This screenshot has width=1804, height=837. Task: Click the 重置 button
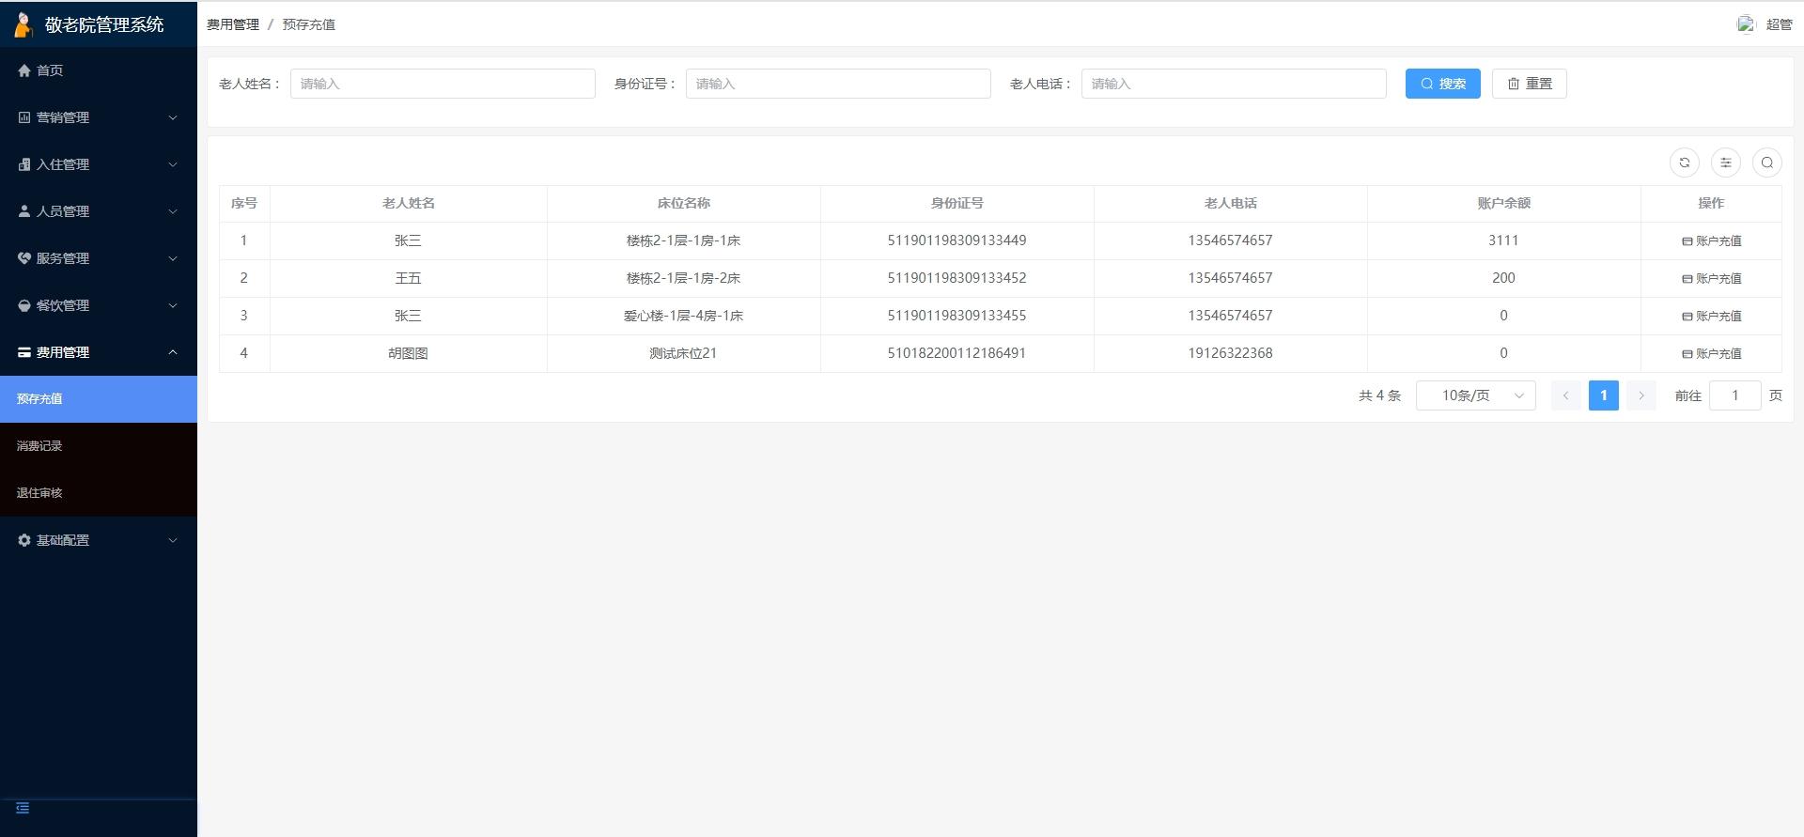(x=1529, y=84)
